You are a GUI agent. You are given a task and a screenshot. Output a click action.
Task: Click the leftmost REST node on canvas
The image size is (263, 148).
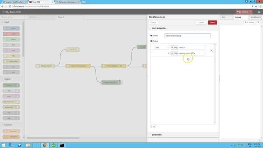tap(45, 66)
